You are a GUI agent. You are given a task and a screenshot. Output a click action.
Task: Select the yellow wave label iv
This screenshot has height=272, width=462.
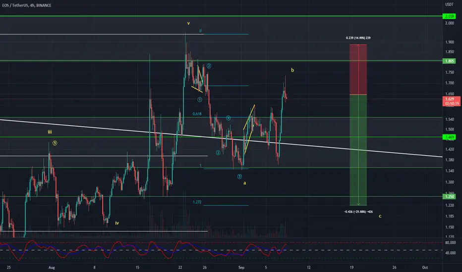[x=117, y=223]
